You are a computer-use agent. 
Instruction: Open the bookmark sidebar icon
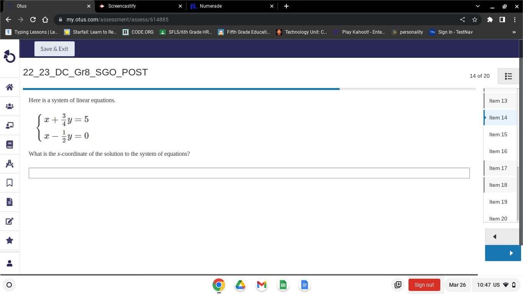[x=10, y=183]
